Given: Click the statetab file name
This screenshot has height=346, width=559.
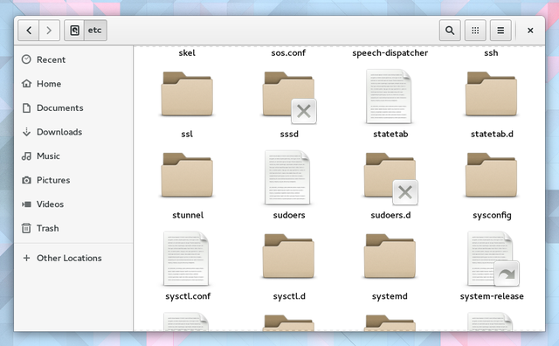Looking at the screenshot, I should (x=390, y=134).
